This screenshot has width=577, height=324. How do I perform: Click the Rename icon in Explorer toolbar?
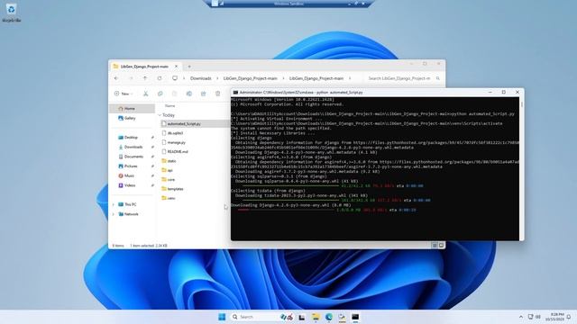coord(188,94)
